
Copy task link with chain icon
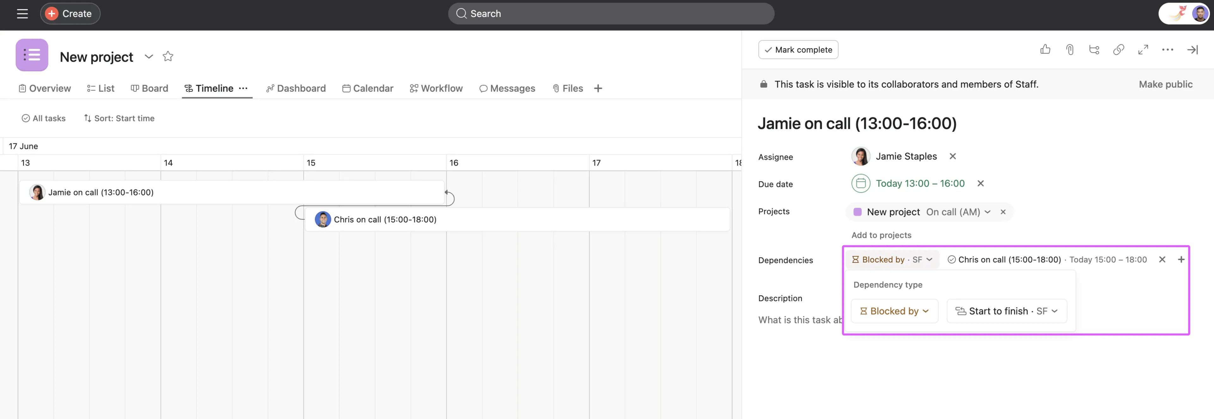click(1118, 50)
